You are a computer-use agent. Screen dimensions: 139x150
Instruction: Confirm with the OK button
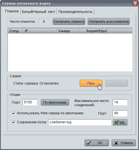pyautogui.click(x=97, y=143)
